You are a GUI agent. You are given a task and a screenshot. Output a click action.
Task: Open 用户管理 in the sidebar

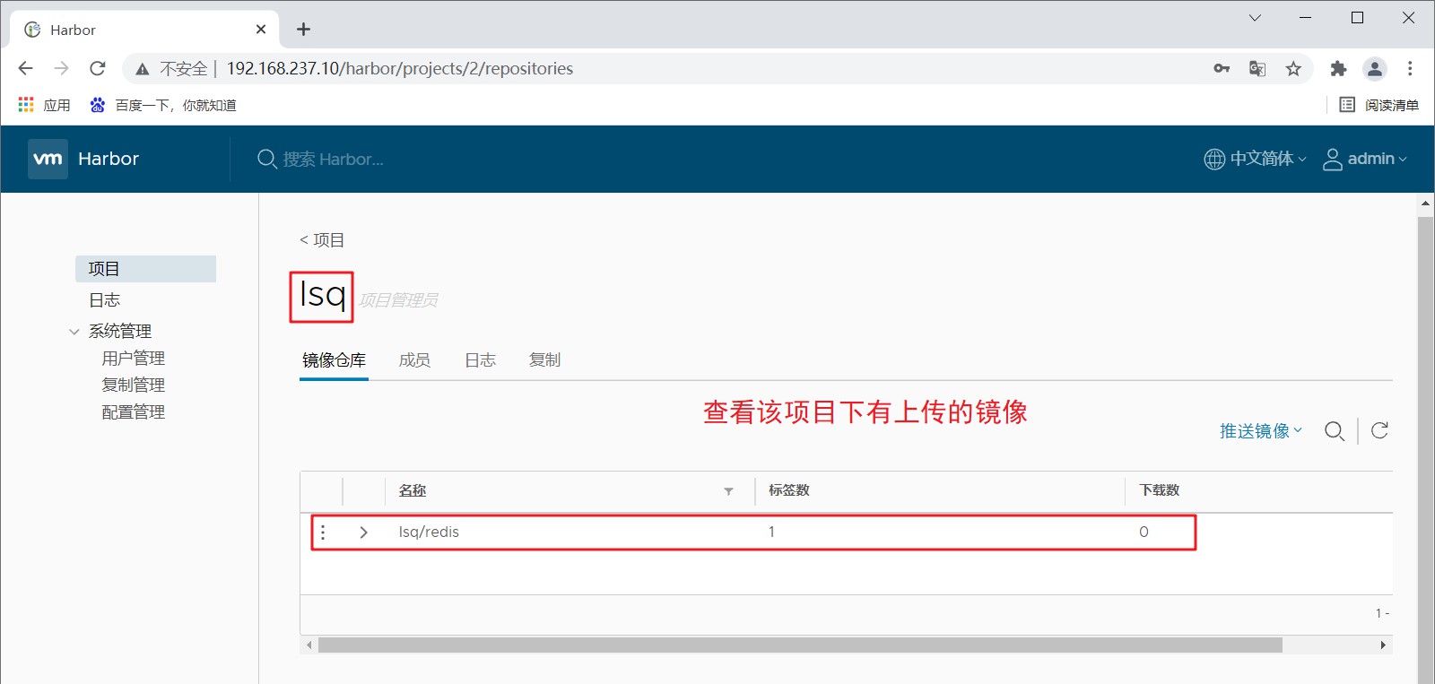[x=133, y=359]
